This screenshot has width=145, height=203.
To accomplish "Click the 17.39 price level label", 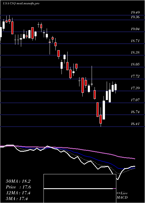I will pos(135,88).
